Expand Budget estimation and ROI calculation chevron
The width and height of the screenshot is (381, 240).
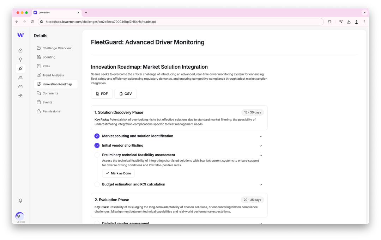[261, 185]
